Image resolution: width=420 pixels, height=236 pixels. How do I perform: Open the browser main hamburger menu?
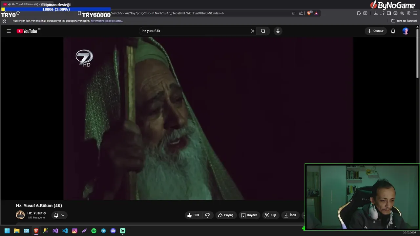click(x=415, y=13)
